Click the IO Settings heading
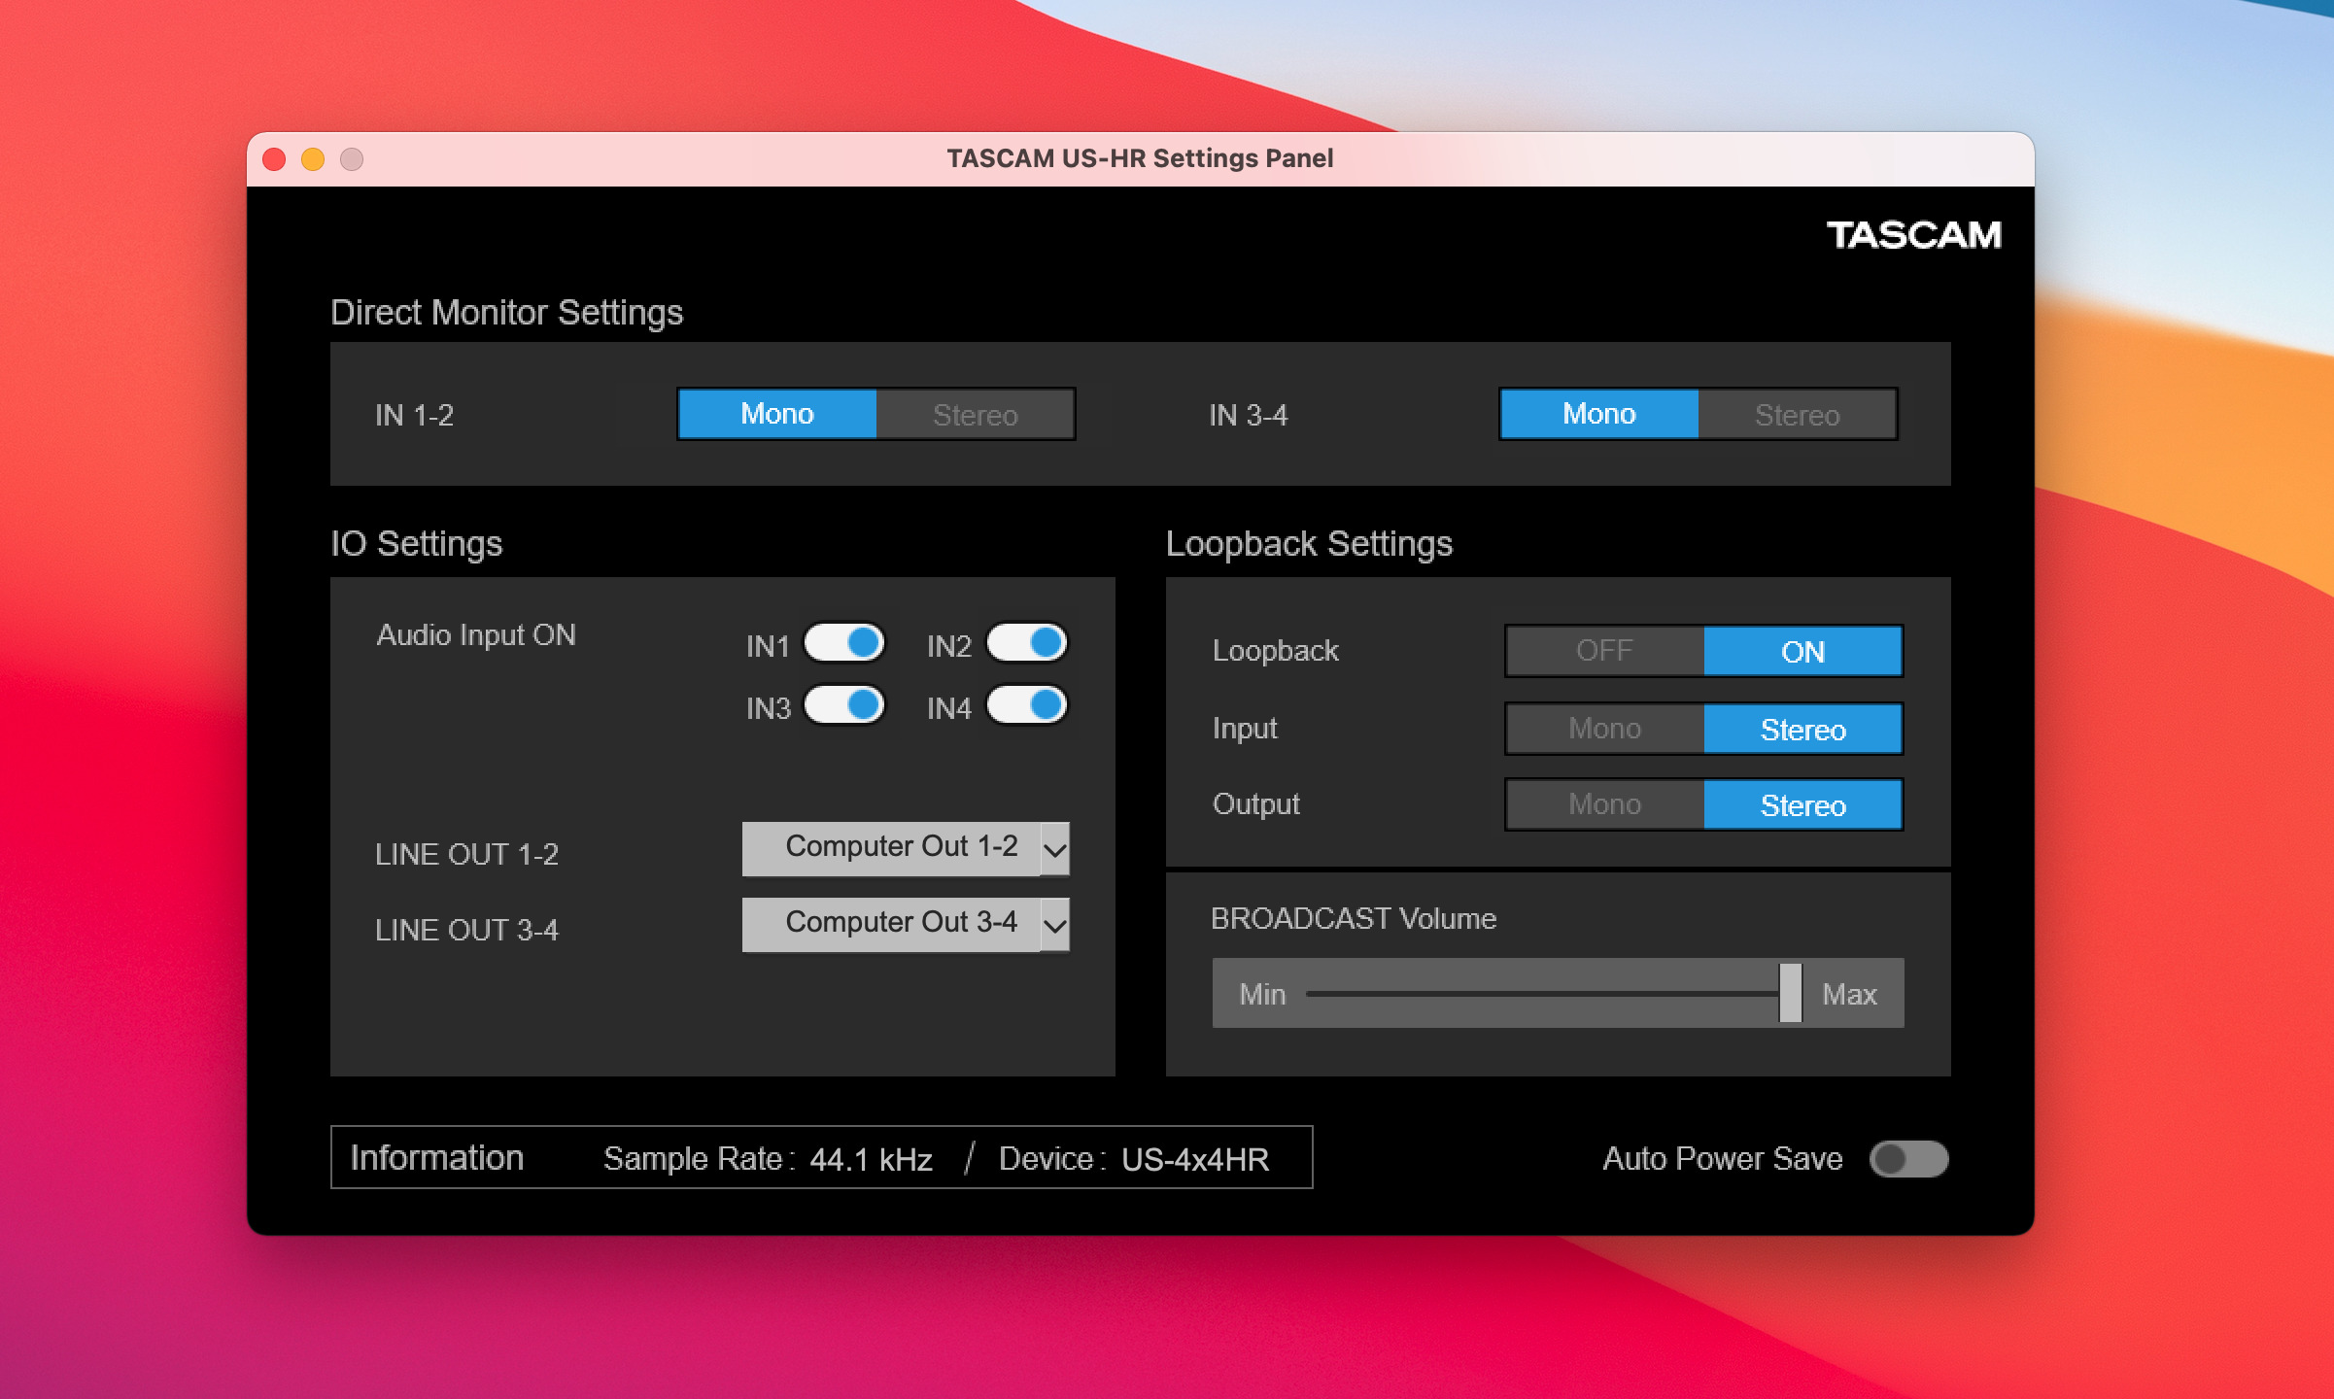Viewport: 2334px width, 1399px height. pyautogui.click(x=416, y=544)
